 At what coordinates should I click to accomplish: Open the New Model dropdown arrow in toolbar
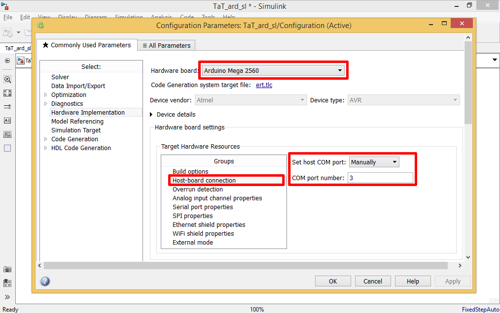pyautogui.click(x=18, y=32)
